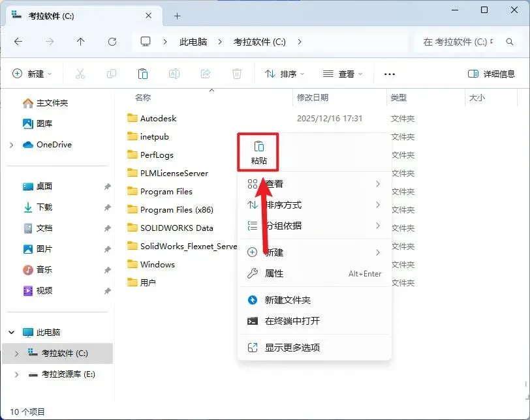Screen dimensions: 530x420
Task: Sort by the 名称 column header
Action: click(x=142, y=98)
